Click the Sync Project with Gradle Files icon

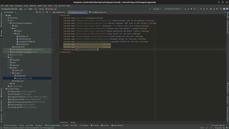[x=211, y=9]
